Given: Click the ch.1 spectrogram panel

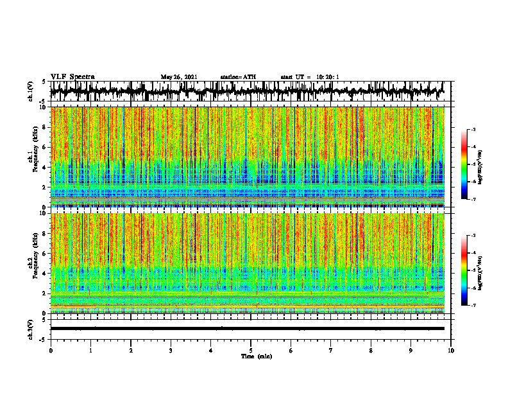Looking at the screenshot, I should point(248,157).
